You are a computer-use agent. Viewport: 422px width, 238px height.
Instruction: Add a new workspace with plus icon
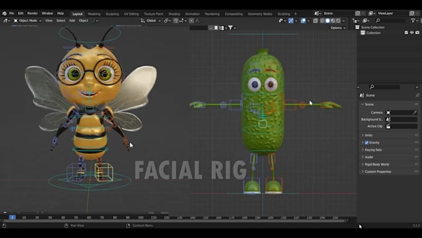pyautogui.click(x=295, y=14)
